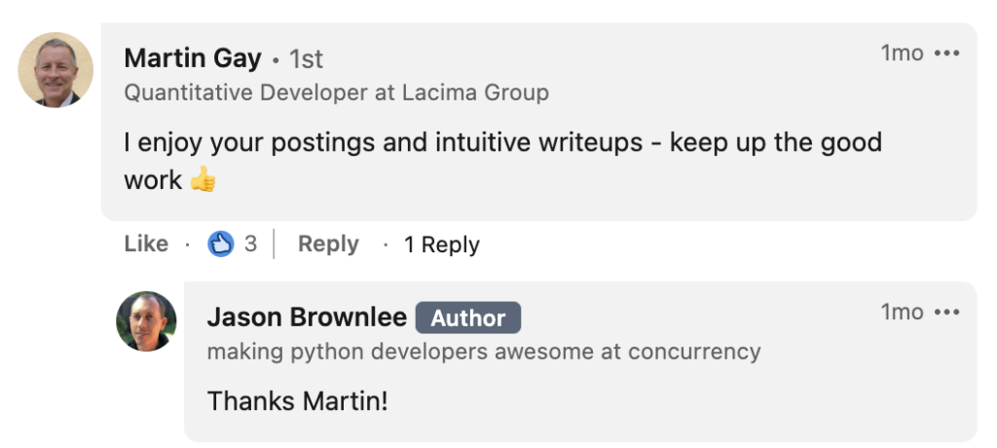Viewport: 997px width, 448px height.
Task: Click Martin Gay's profile photo
Action: (56, 70)
